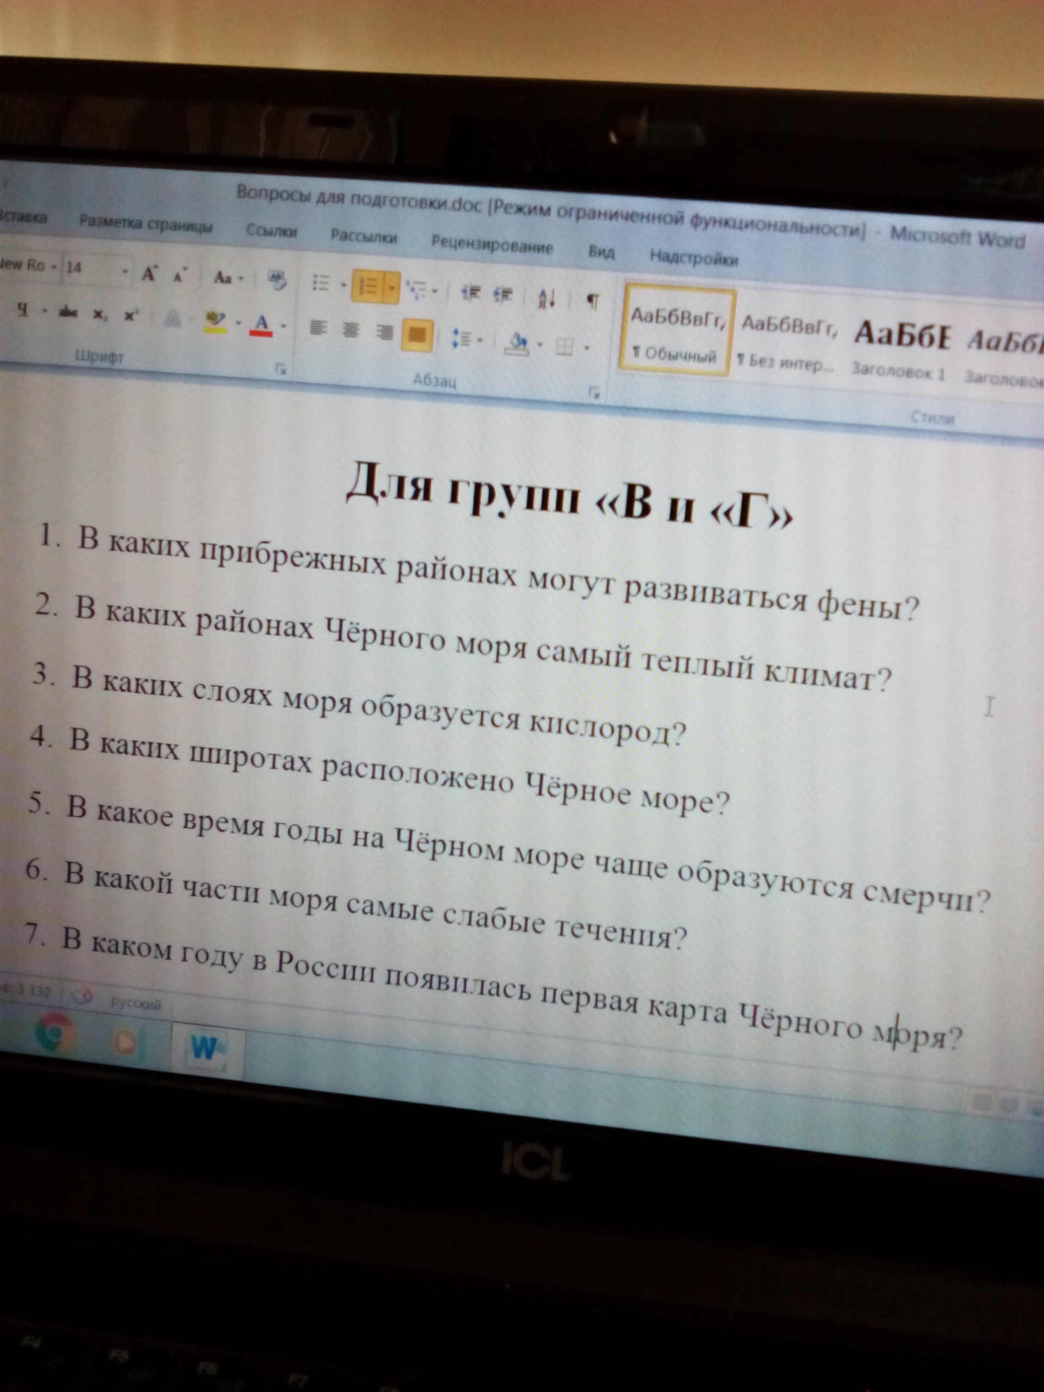
Task: Toggle left text alignment
Action: coord(320,327)
